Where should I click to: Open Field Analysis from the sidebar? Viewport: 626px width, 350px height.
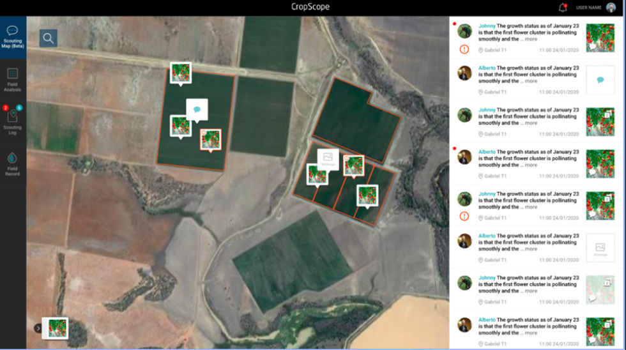click(x=13, y=80)
